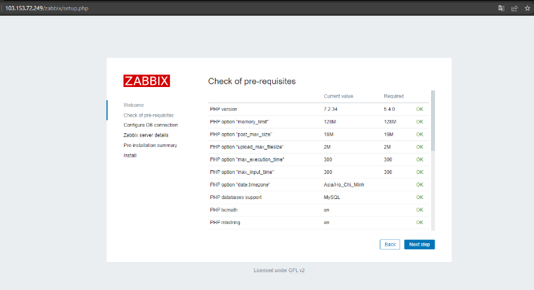Click the PHP bcmath row label

click(x=223, y=210)
